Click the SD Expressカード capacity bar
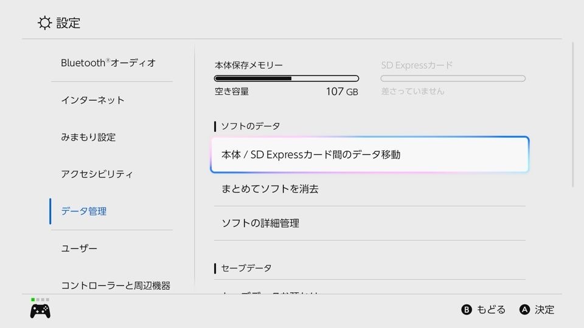 point(453,78)
